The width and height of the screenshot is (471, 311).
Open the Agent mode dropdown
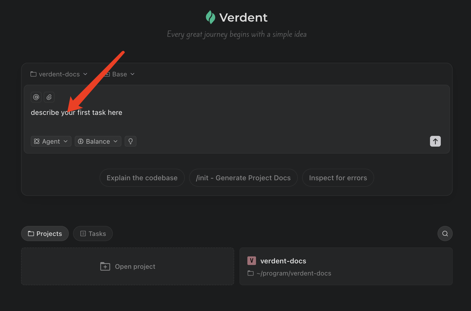point(51,141)
